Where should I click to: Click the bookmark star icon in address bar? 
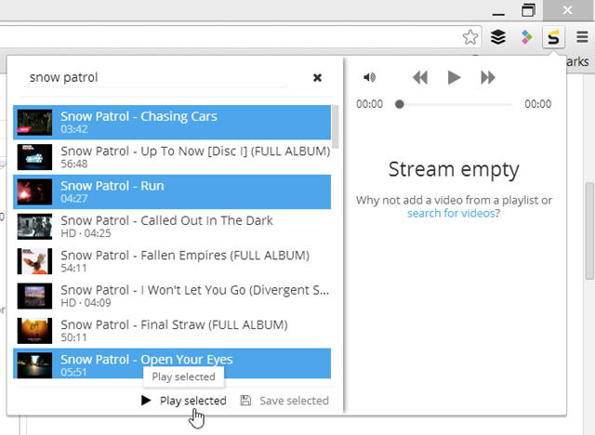click(470, 37)
